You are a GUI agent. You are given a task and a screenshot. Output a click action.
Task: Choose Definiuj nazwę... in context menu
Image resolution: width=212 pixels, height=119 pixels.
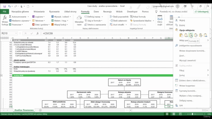186,100
